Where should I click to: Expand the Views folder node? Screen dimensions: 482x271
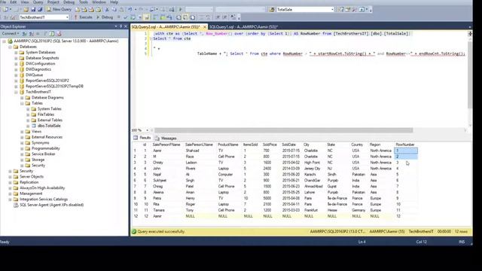pos(22,132)
